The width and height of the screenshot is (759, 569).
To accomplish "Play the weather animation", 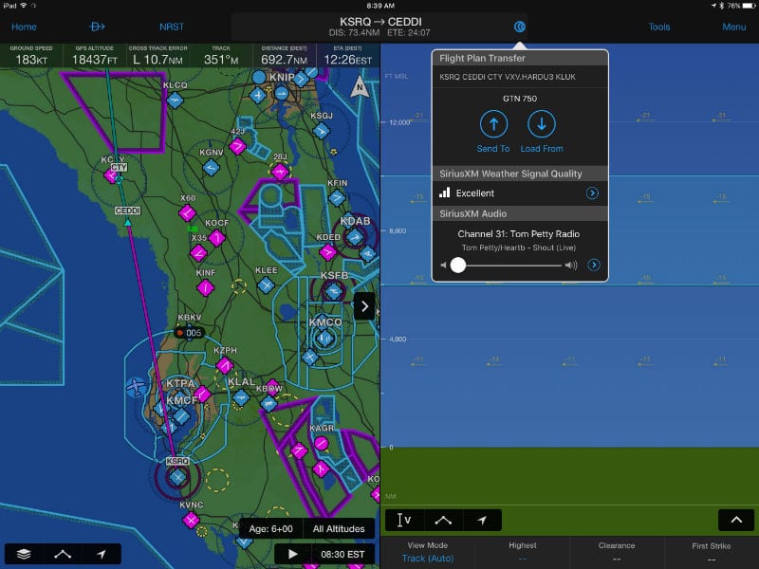I will point(293,554).
